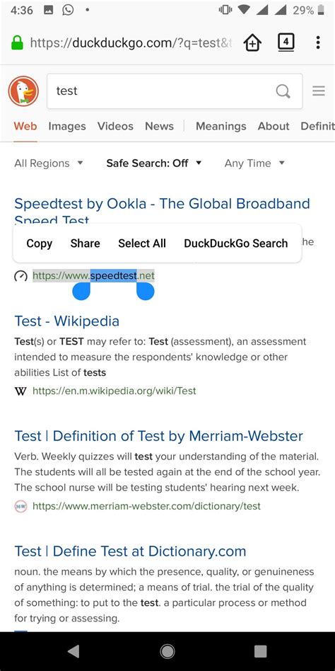Choose Select All in the selection popup
Viewport: 335px width, 671px height.
(x=142, y=243)
